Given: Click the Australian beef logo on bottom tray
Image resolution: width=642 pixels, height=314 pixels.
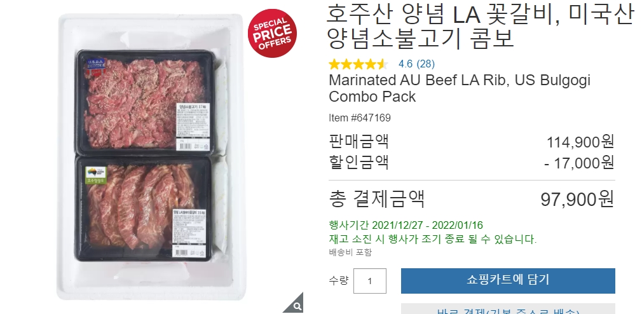Looking at the screenshot, I should [96, 175].
